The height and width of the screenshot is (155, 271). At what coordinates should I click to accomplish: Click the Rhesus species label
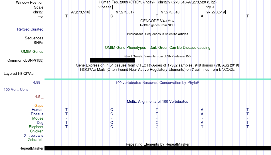[x=37, y=114]
